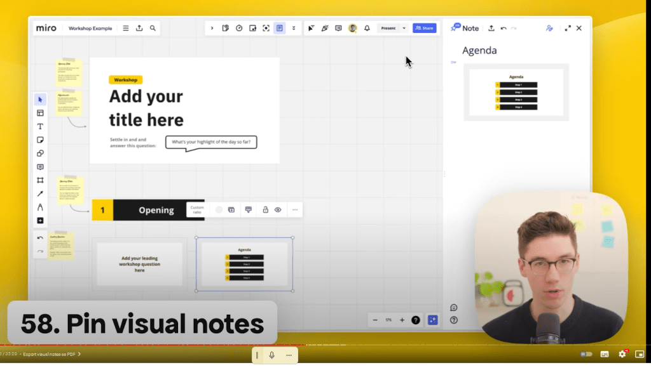651x368 pixels.
Task: Zoom out with minus button
Action: 375,320
